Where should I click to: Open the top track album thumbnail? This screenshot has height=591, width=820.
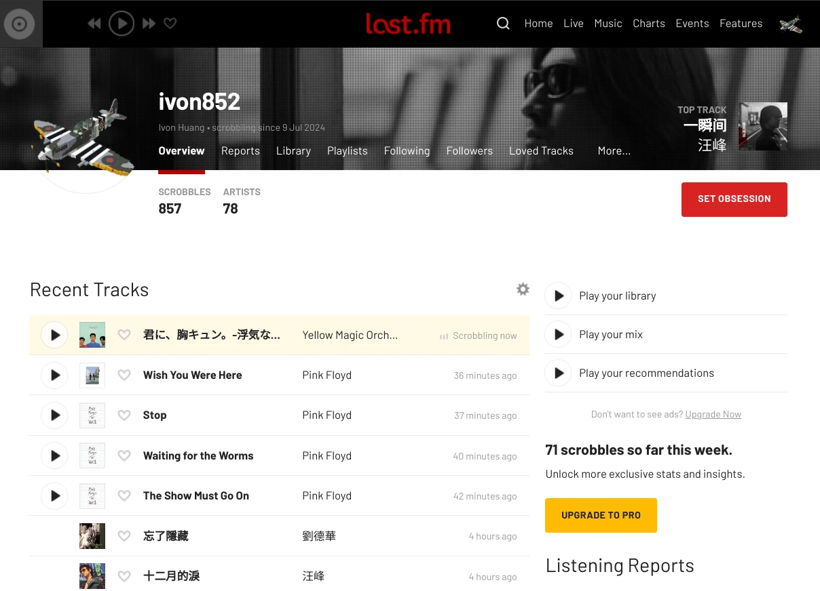[762, 127]
